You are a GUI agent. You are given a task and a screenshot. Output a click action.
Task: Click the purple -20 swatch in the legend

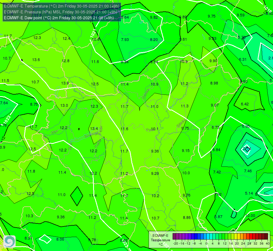[174, 236]
